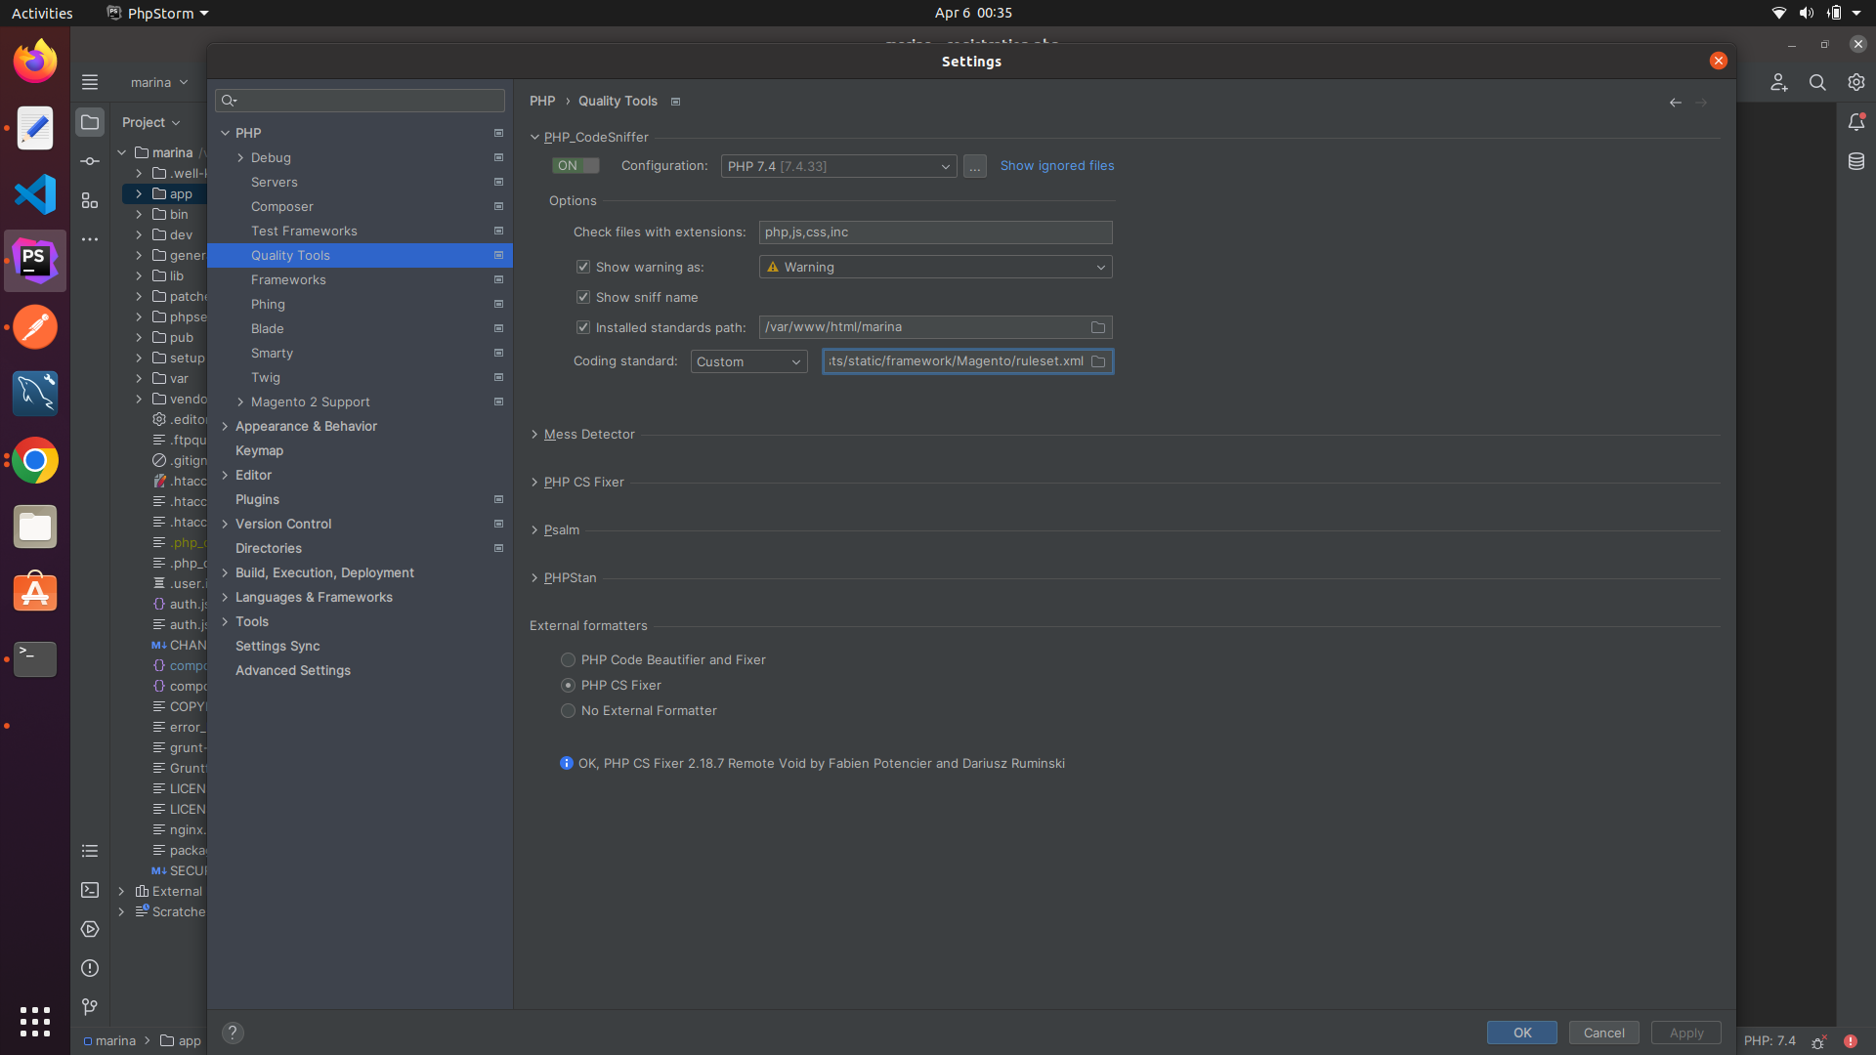The width and height of the screenshot is (1876, 1055).
Task: Open the Commit tool window icon
Action: pos(90,161)
